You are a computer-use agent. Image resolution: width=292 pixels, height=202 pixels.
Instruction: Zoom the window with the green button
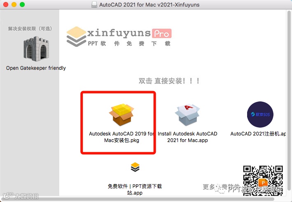point(22,5)
